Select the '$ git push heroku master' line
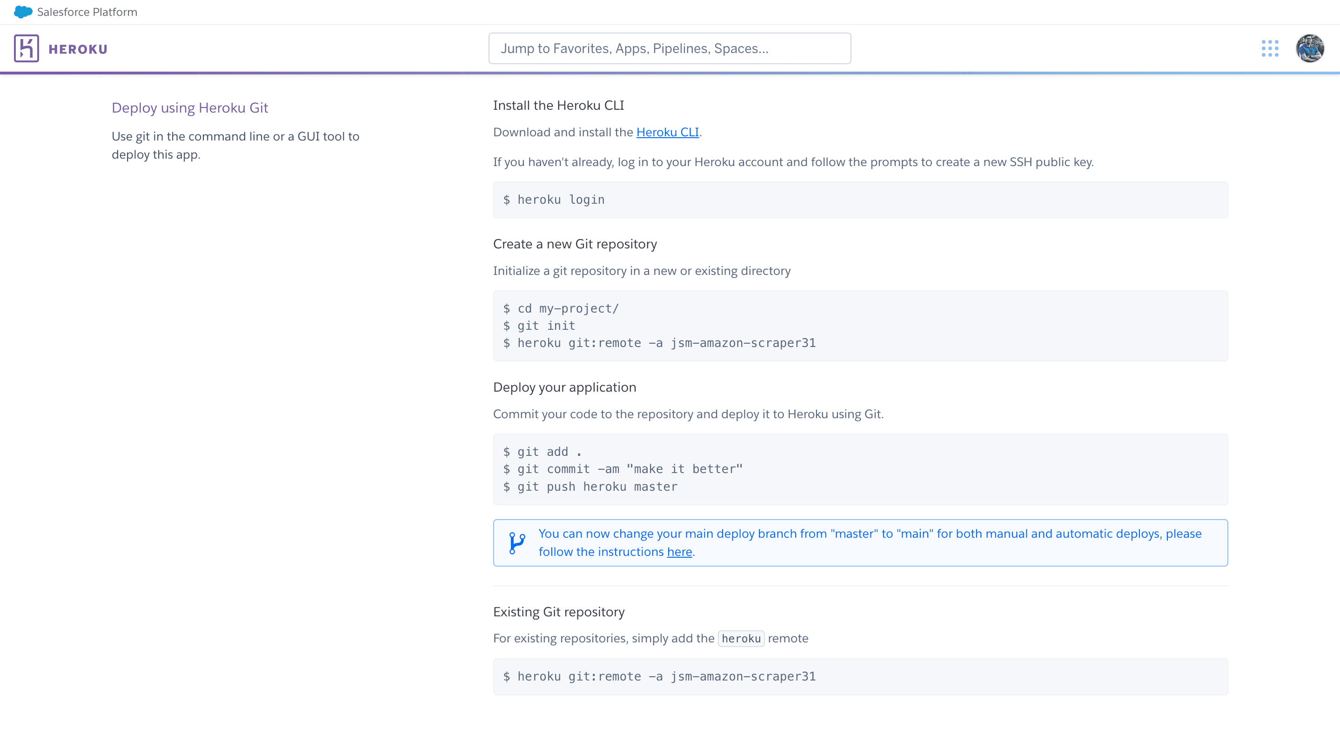This screenshot has height=734, width=1340. [x=590, y=487]
